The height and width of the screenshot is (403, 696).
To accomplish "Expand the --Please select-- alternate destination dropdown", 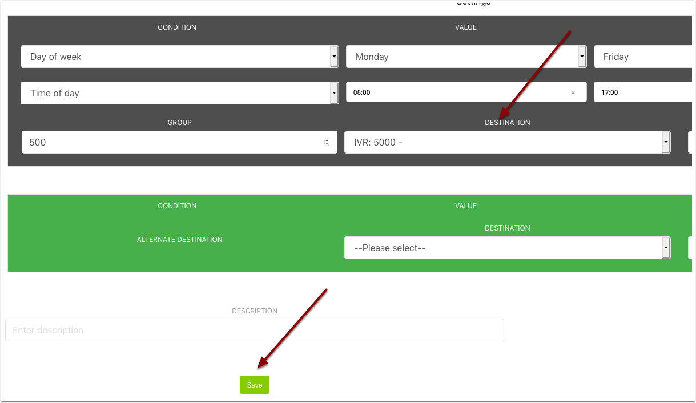I will 666,248.
